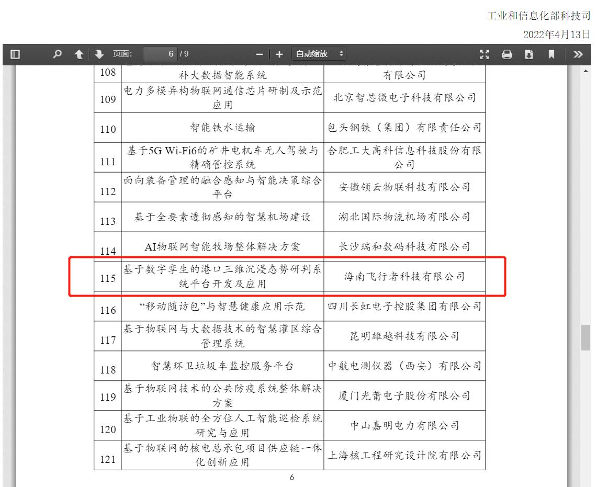
Task: Select text 北京智芯微电子科技有限公司
Action: (x=404, y=98)
